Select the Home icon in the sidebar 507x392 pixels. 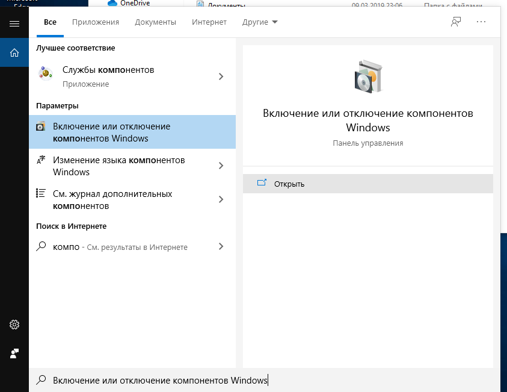tap(14, 52)
